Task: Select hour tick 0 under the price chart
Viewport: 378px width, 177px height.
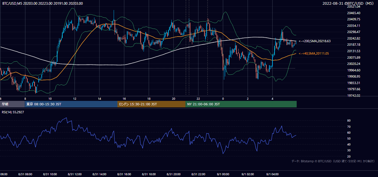Action: click(223, 99)
